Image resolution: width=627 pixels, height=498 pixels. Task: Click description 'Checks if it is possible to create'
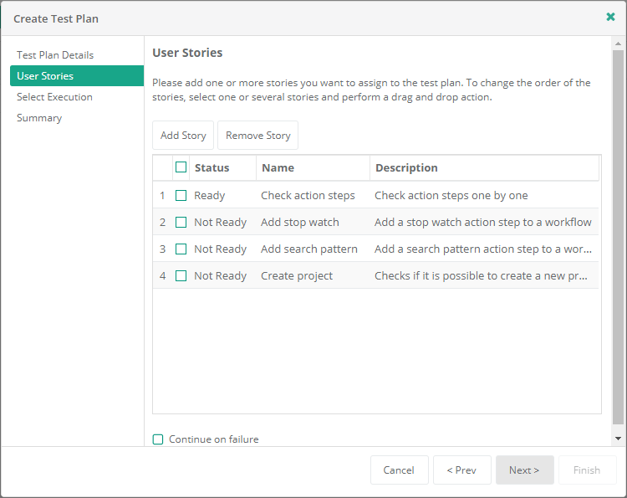[481, 276]
